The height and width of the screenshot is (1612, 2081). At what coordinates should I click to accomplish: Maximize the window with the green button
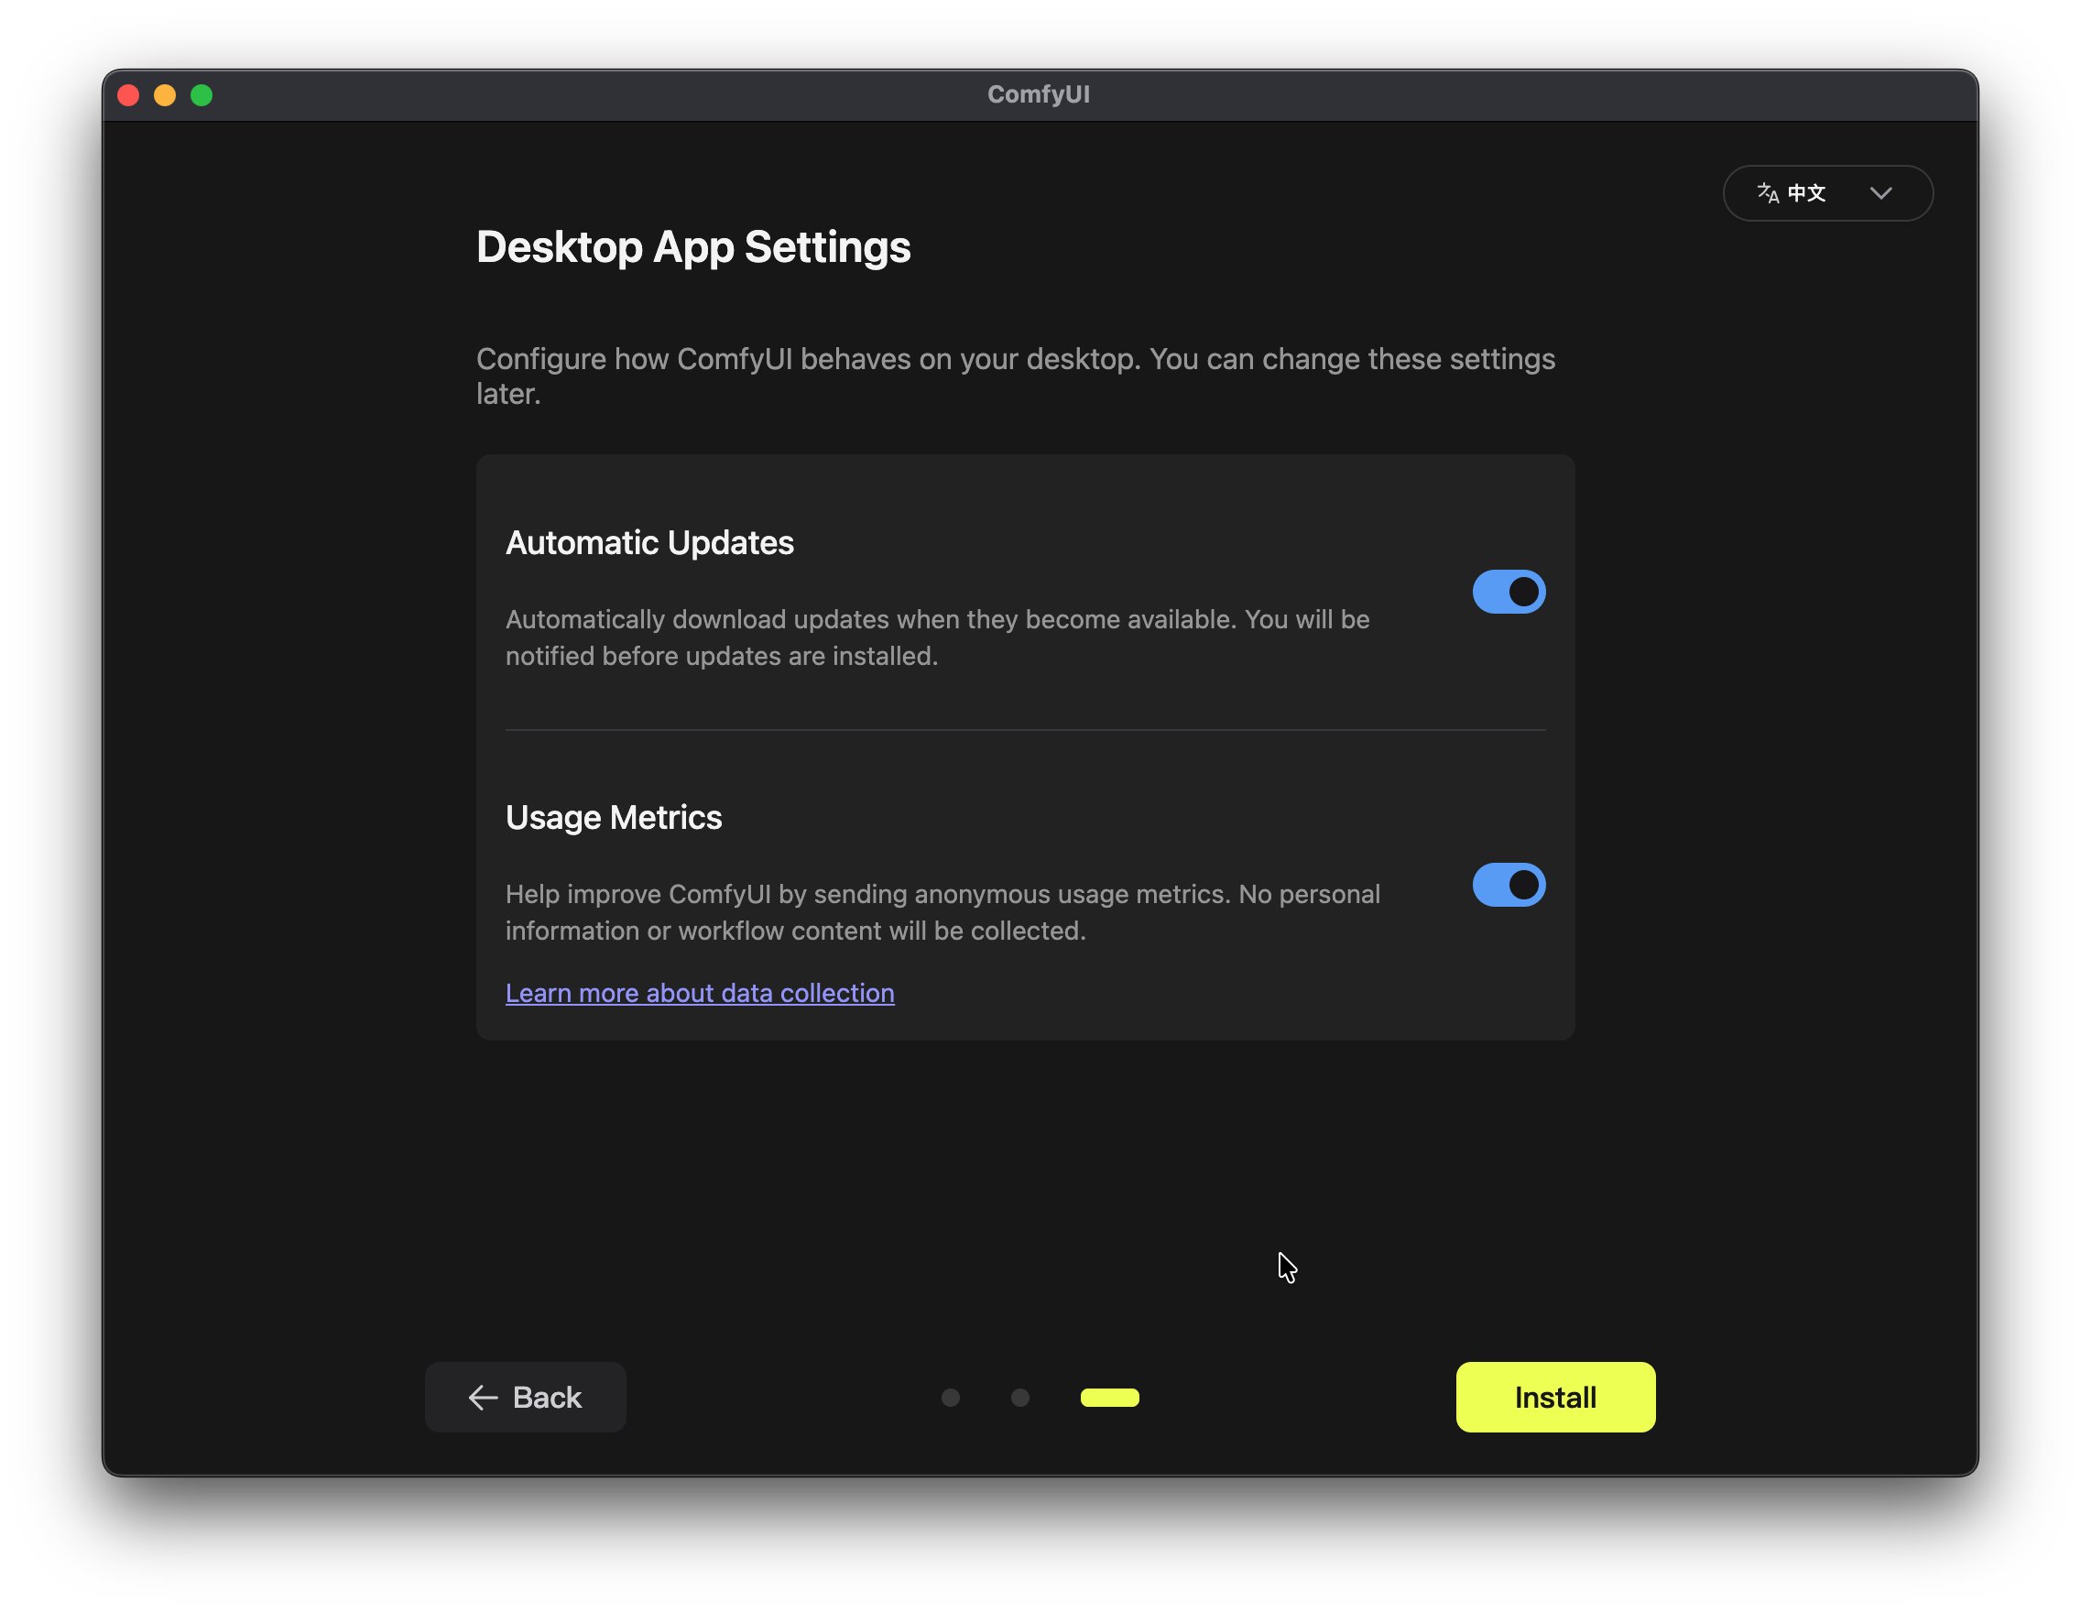(202, 95)
